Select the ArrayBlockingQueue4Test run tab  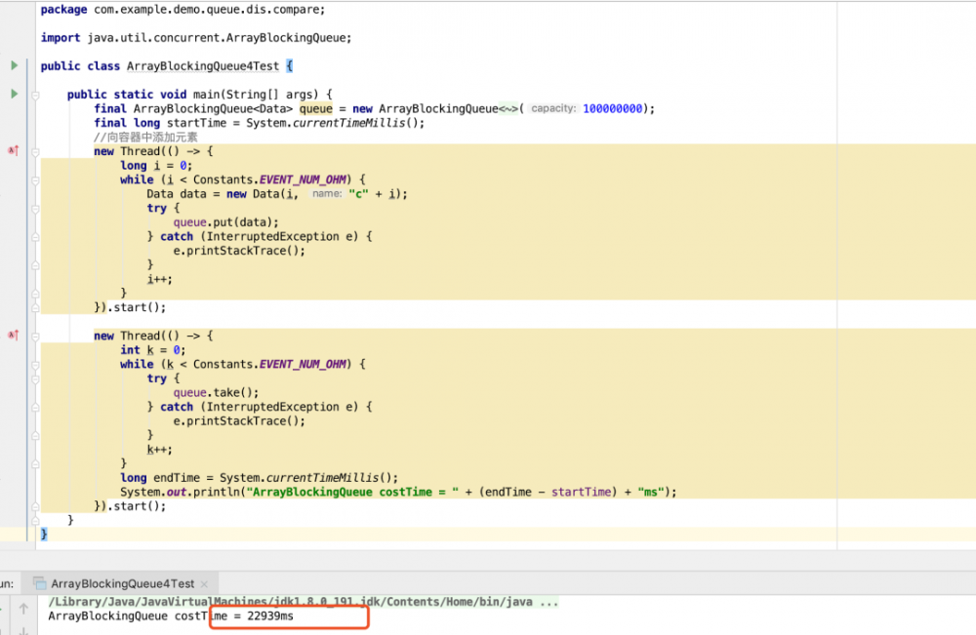(x=122, y=584)
